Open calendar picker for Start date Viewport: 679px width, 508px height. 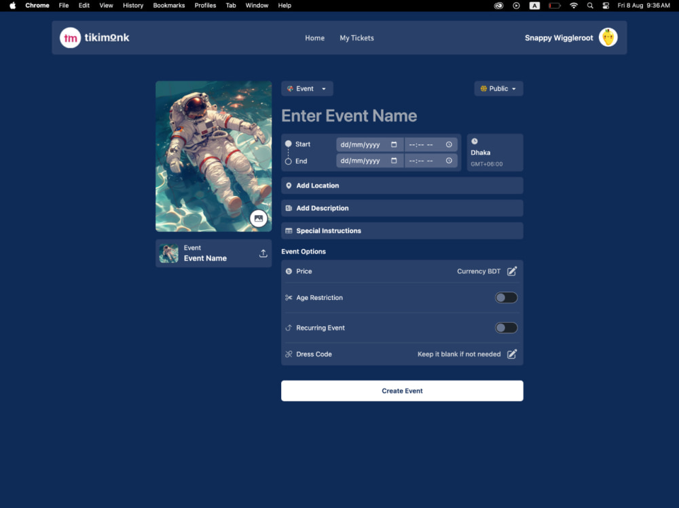pos(394,144)
